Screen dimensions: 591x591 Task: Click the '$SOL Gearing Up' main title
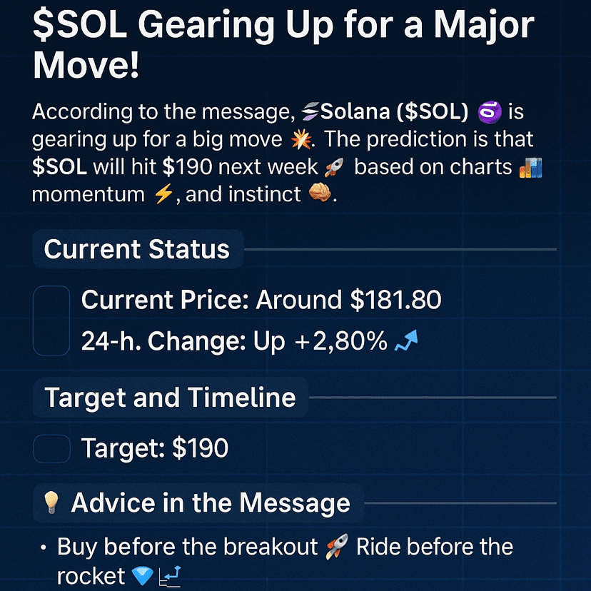click(x=283, y=44)
